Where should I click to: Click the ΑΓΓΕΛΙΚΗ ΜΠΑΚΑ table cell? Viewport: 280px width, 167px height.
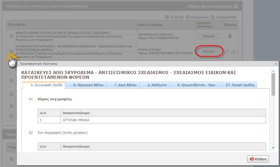click(x=163, y=120)
